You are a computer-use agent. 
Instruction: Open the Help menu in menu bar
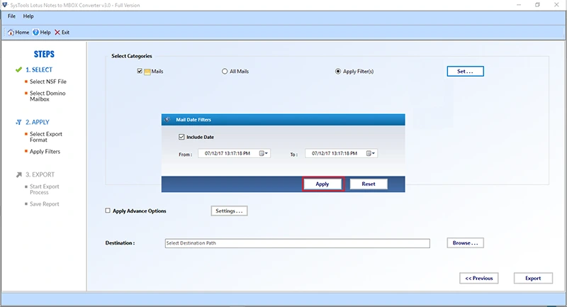pos(28,16)
